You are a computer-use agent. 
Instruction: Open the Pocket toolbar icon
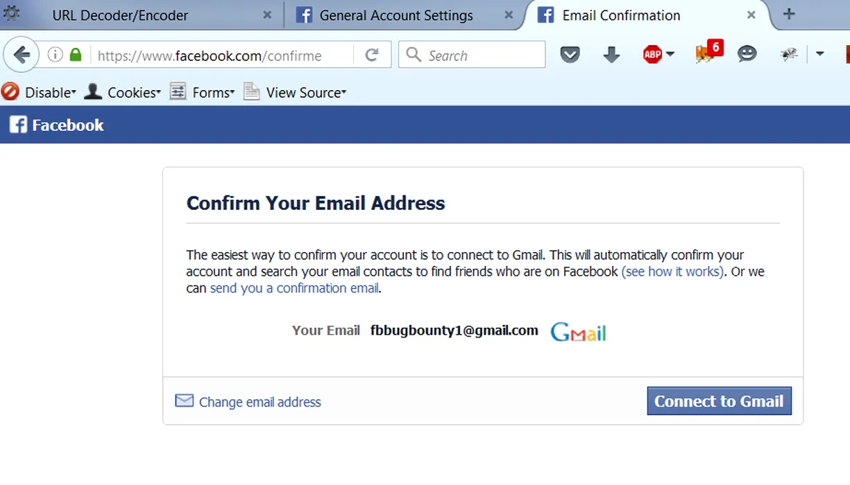tap(570, 55)
